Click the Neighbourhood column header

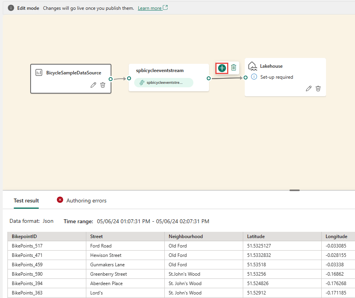[x=186, y=237]
